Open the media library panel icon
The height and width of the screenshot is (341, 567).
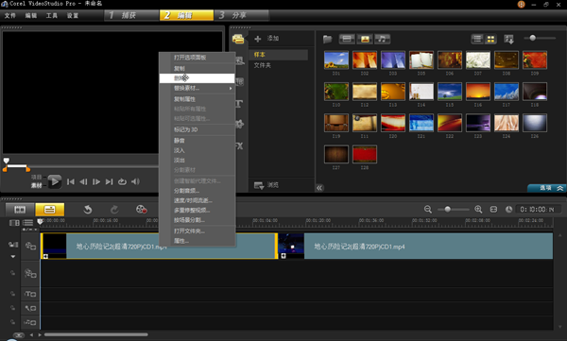coord(238,39)
